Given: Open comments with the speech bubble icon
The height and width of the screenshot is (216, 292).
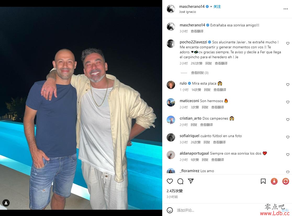Looking at the screenshot, I should point(180,181).
